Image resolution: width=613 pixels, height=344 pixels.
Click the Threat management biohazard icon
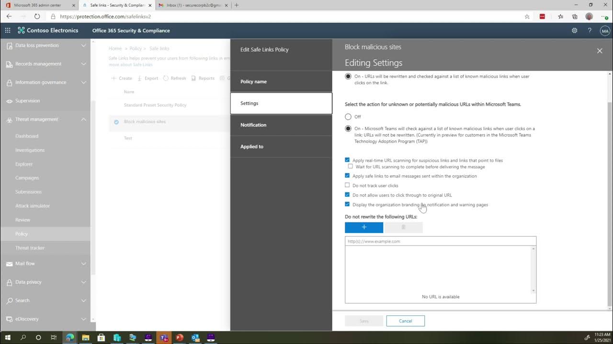pos(10,119)
